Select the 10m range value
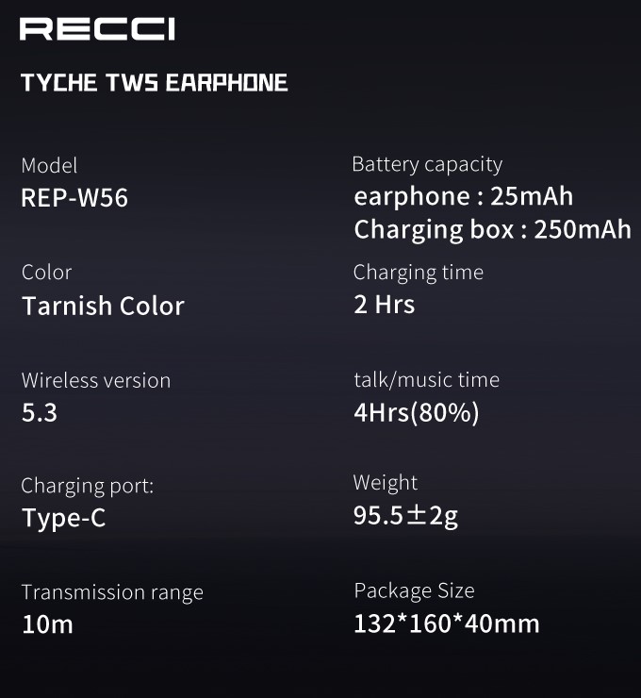 pyautogui.click(x=47, y=624)
